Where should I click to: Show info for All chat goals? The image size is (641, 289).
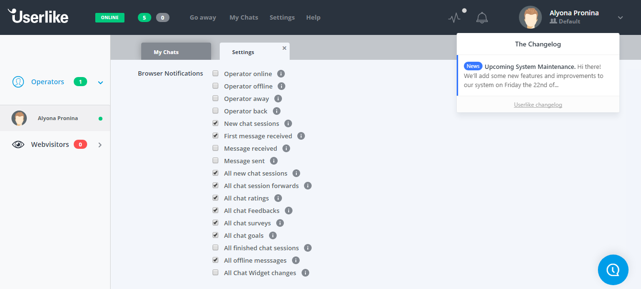[273, 235]
